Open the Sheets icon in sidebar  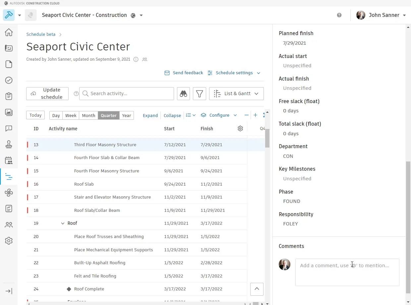pos(9,48)
